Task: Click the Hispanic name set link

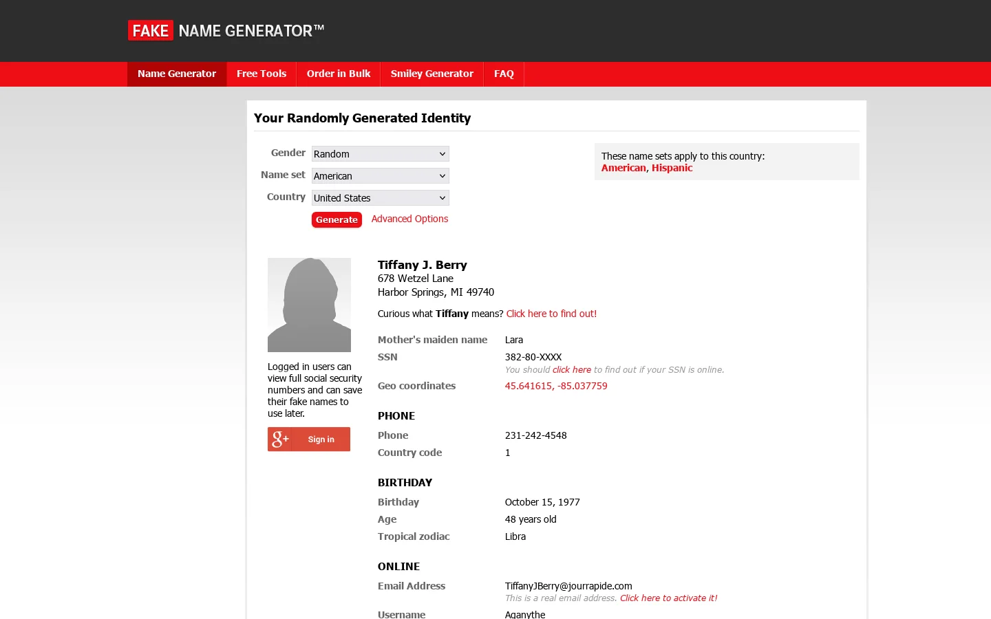Action: 672,168
